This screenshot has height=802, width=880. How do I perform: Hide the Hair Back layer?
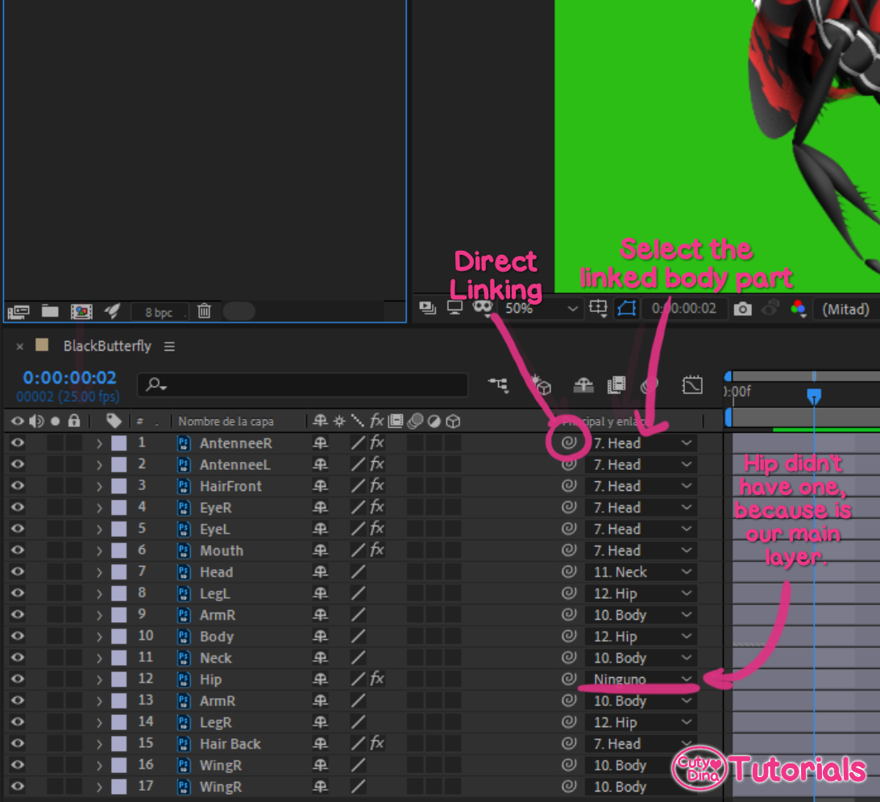(x=16, y=743)
